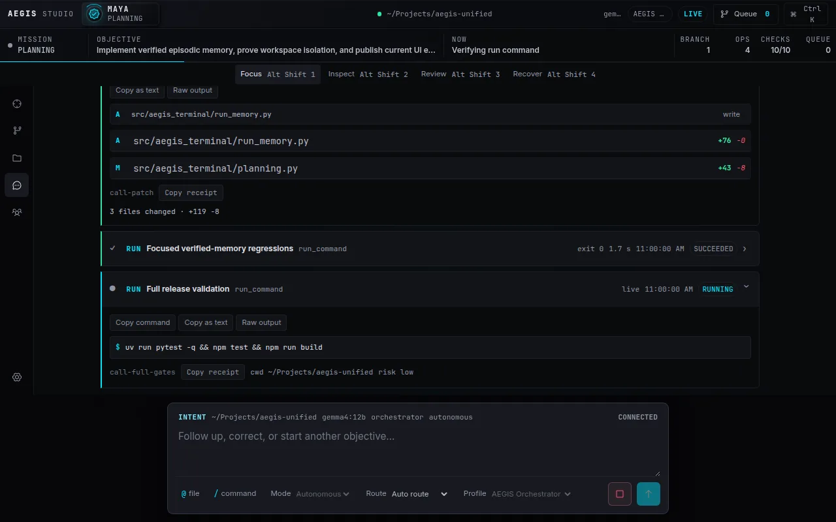This screenshot has height=522, width=836.
Task: Click the objective description text
Action: [x=266, y=50]
